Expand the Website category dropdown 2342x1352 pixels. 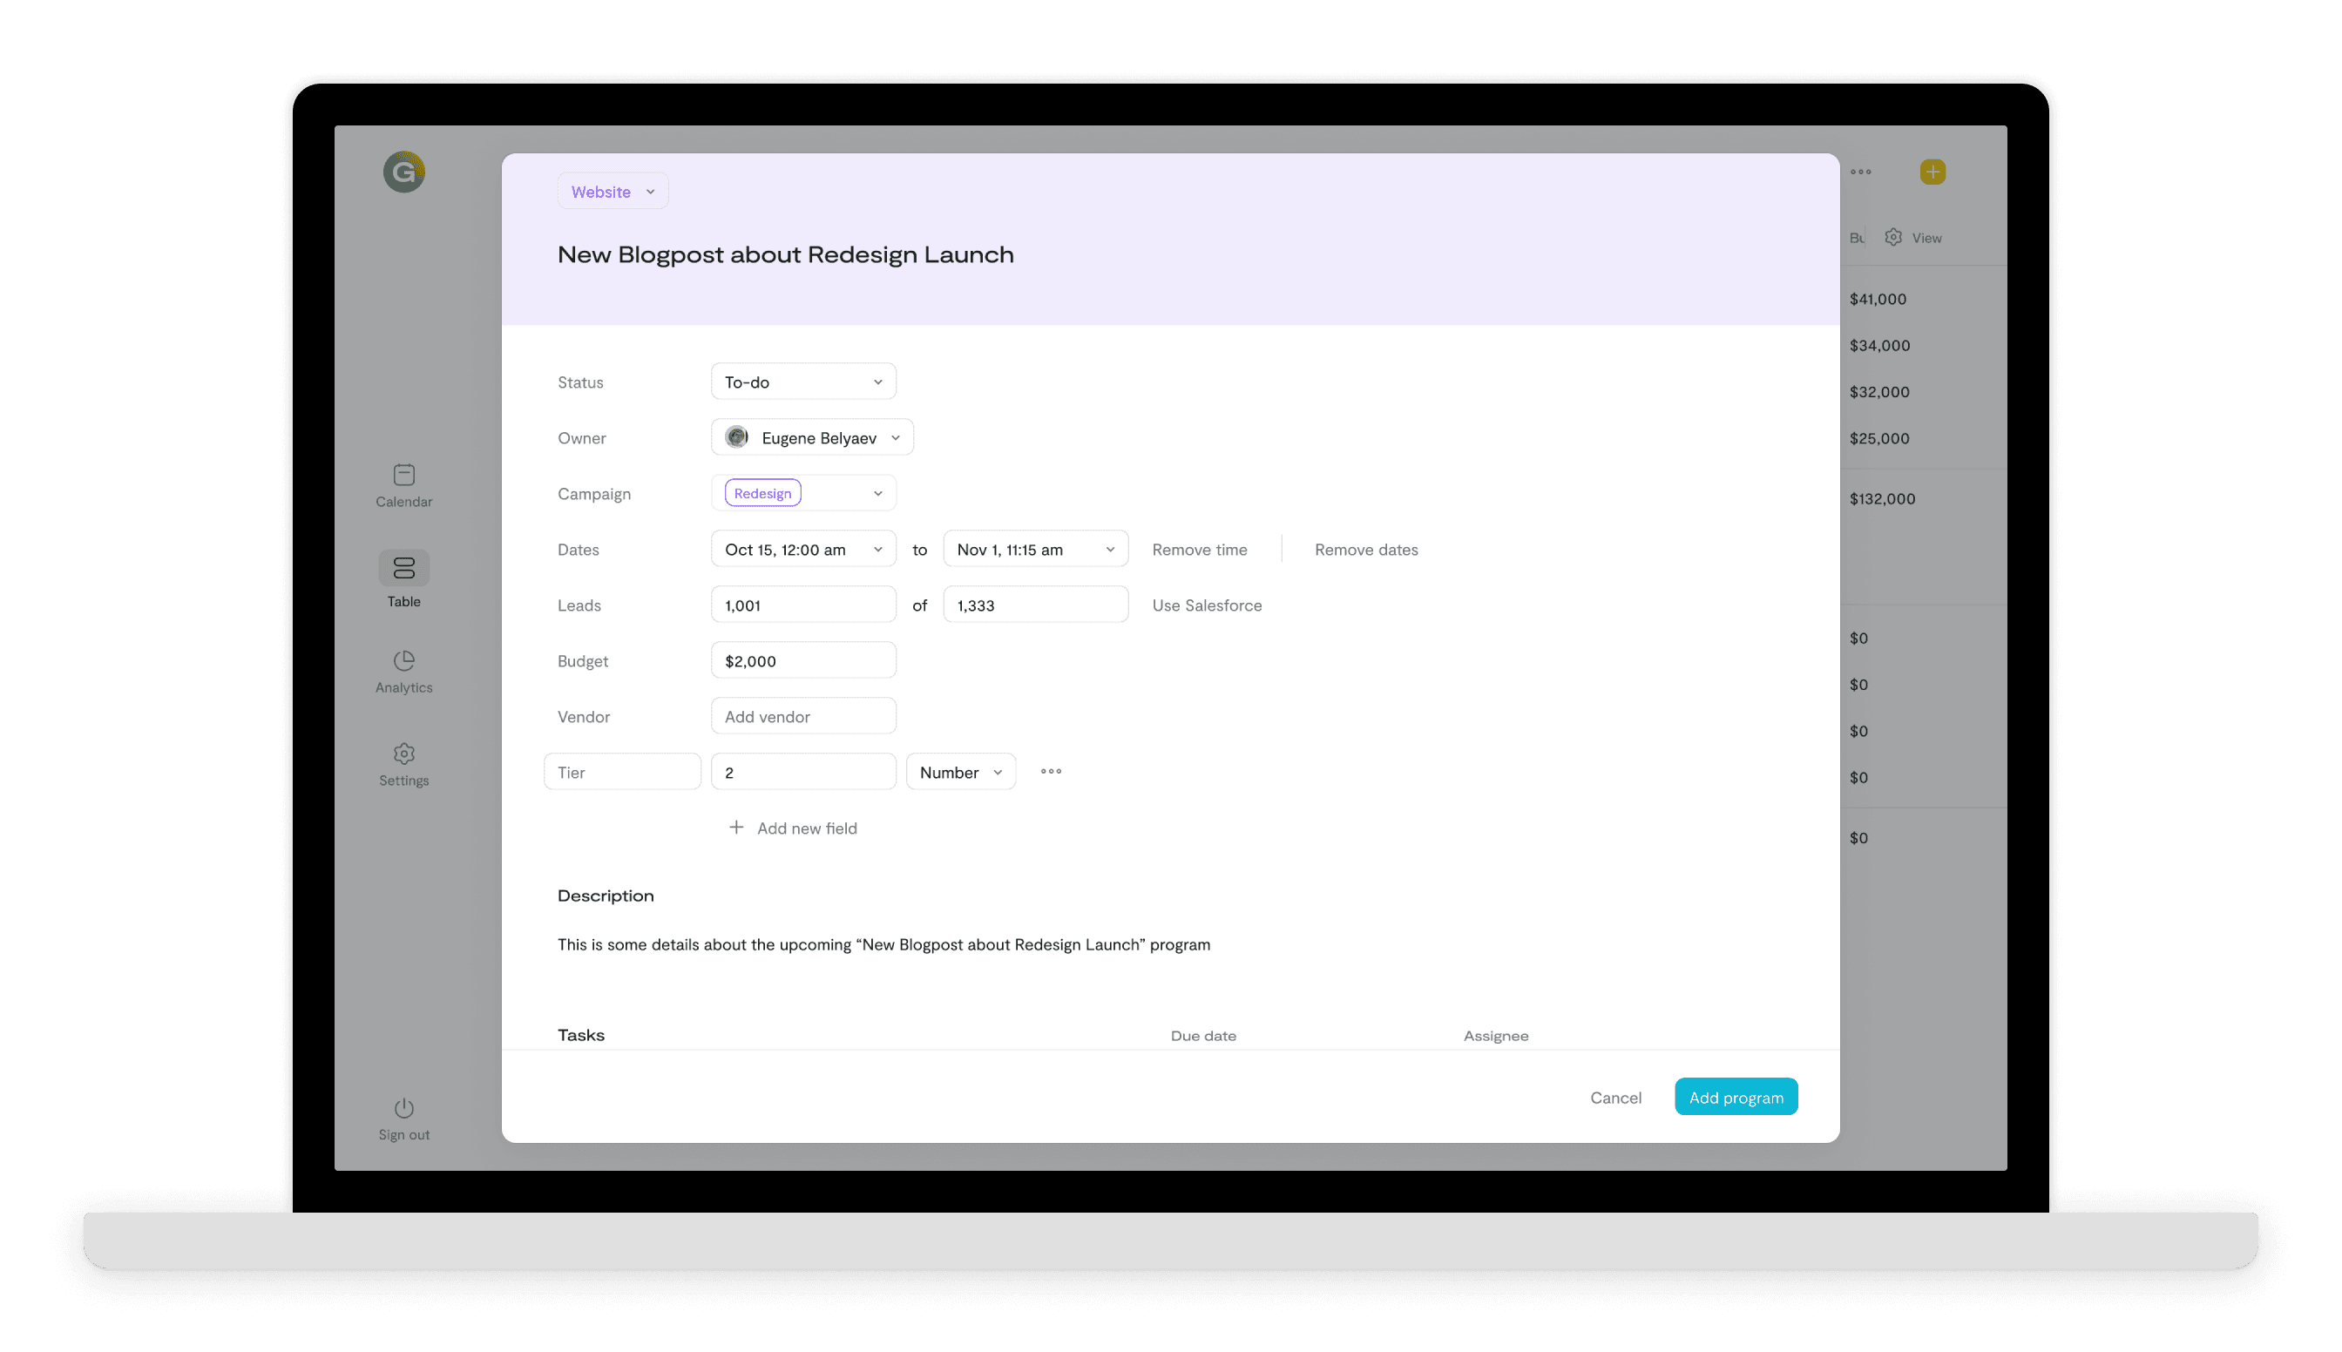click(x=613, y=192)
